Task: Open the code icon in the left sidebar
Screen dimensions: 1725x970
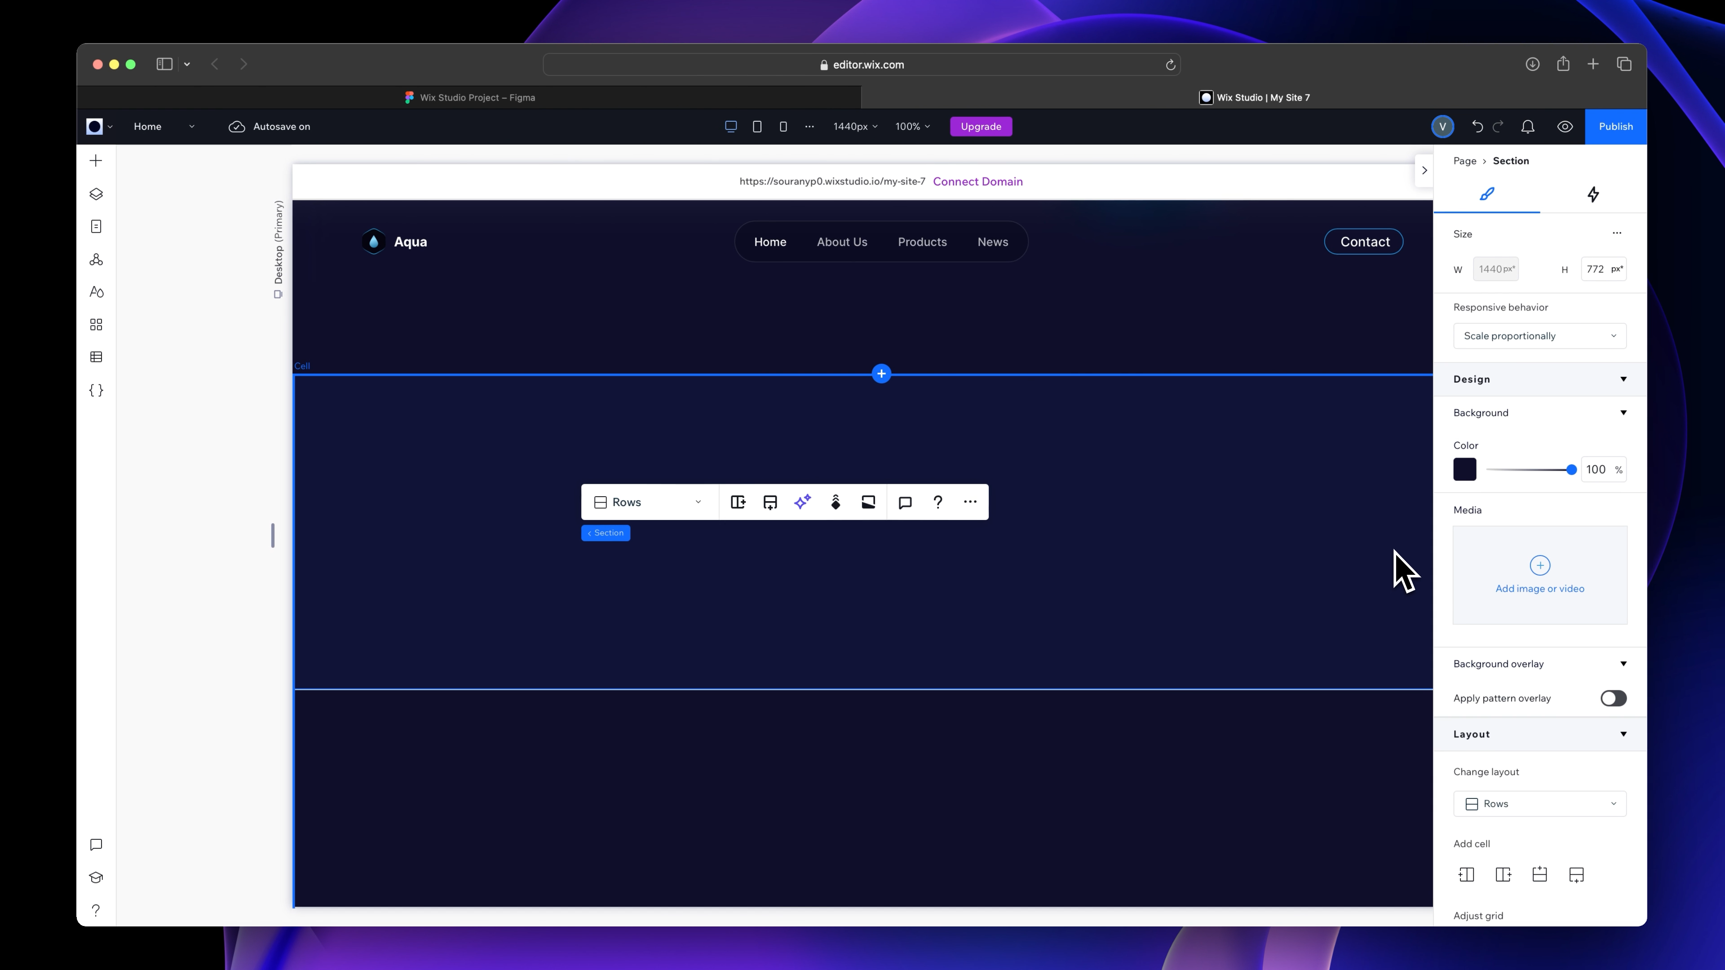Action: click(96, 390)
